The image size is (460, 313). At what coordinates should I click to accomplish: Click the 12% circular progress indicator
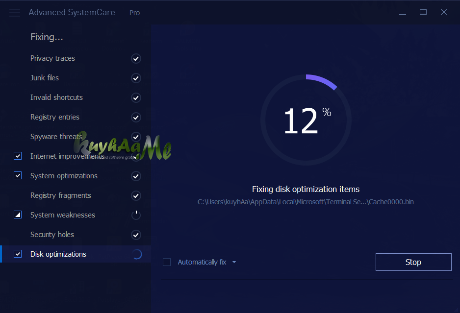(306, 120)
